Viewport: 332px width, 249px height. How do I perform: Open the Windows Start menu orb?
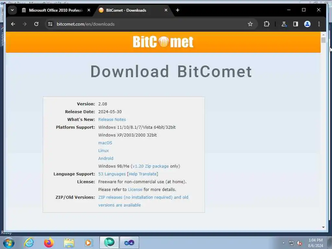pos(9,243)
